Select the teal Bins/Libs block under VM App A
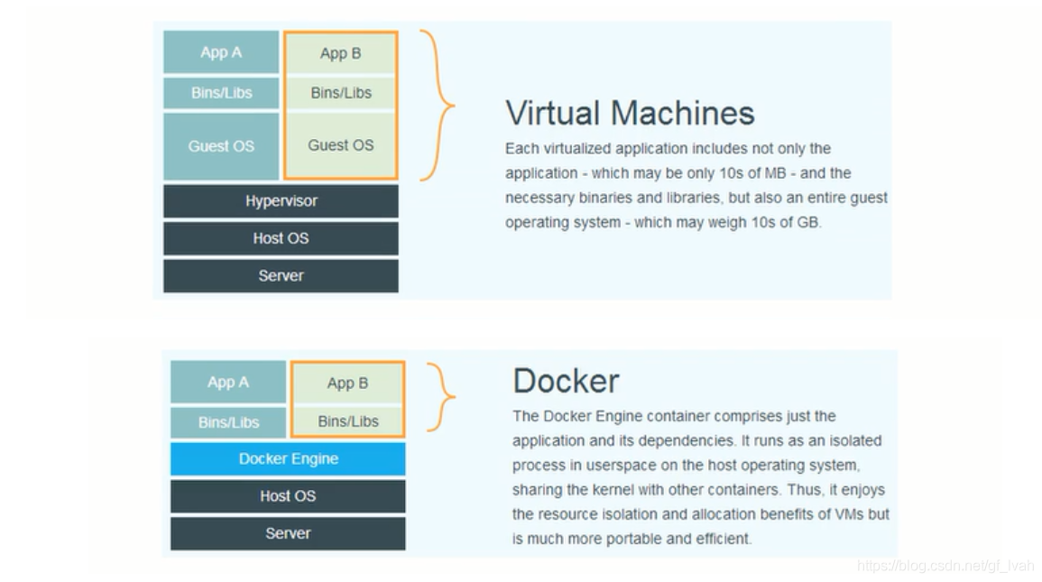Screen dimensions: 1042x582 pos(221,93)
